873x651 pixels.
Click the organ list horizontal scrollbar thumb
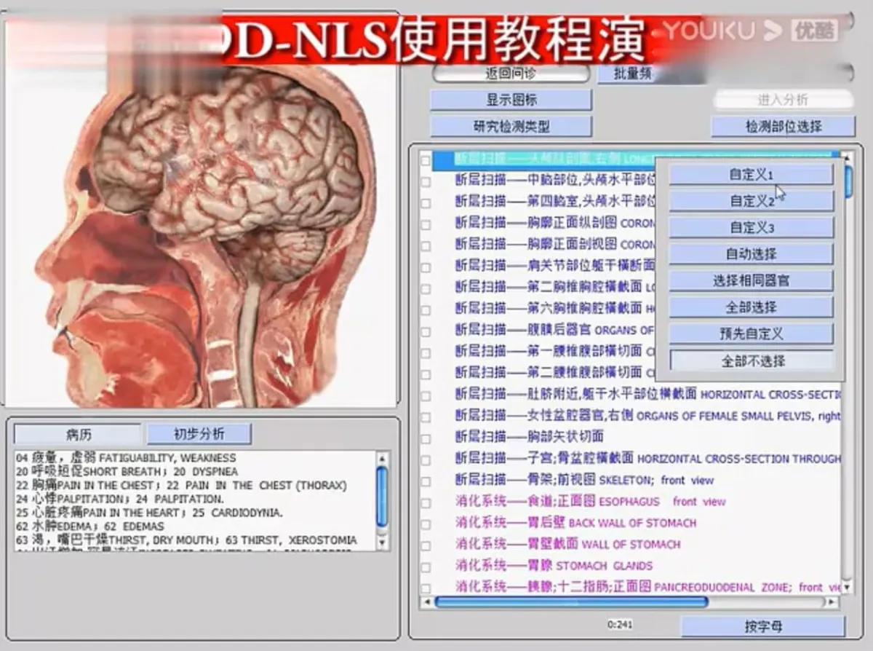(x=571, y=602)
